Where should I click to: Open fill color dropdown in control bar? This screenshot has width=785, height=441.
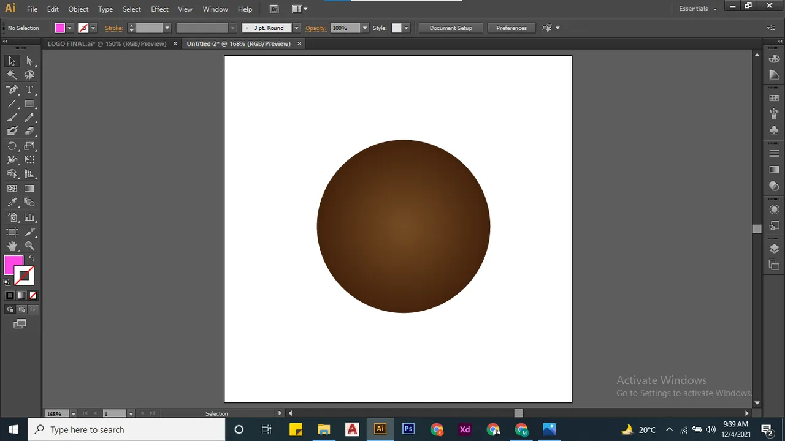pyautogui.click(x=69, y=28)
